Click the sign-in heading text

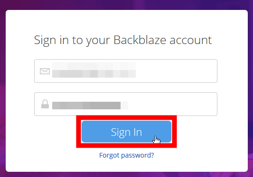point(123,40)
